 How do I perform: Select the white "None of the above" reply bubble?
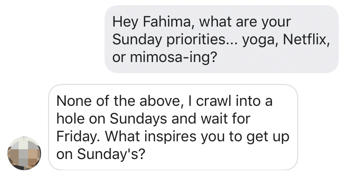point(173,127)
